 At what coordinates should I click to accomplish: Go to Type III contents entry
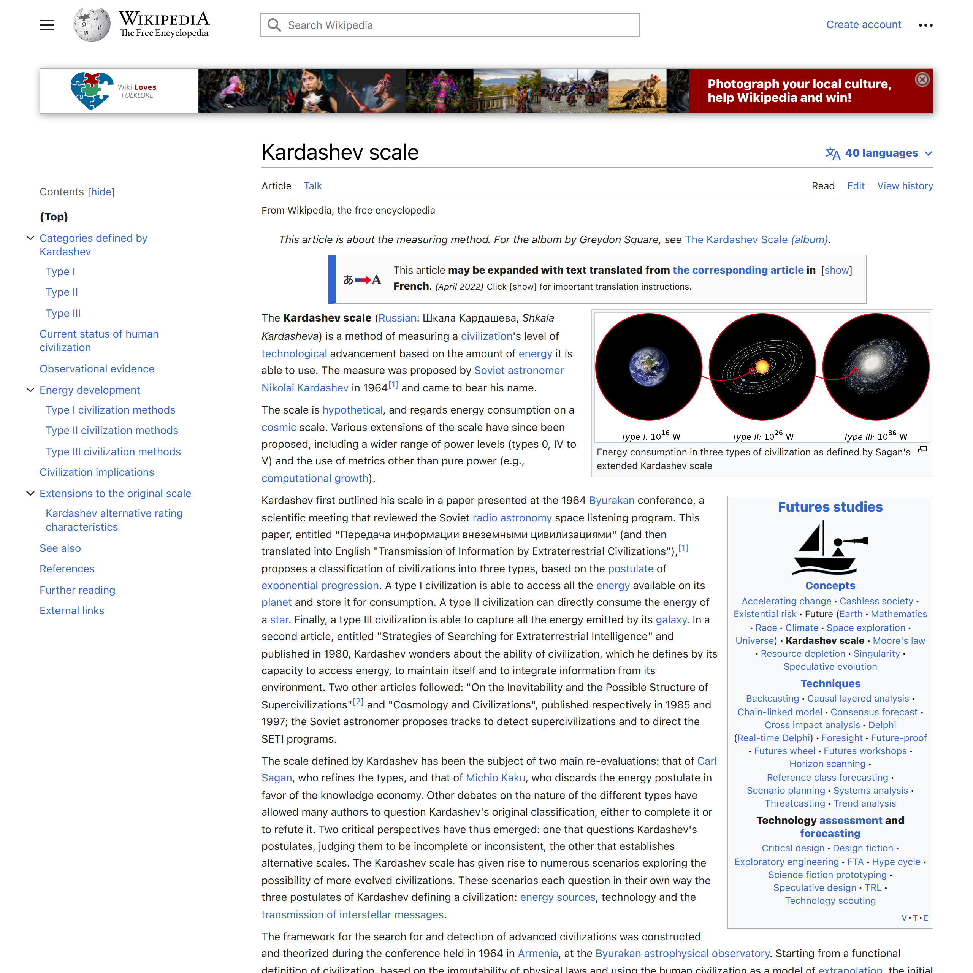pos(63,313)
